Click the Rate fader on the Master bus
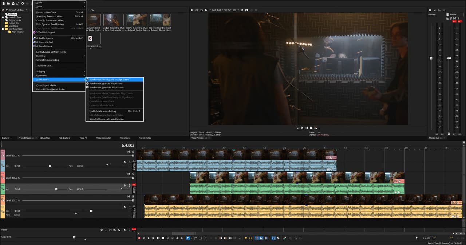The height and width of the screenshot is (245, 466). pyautogui.click(x=74, y=237)
